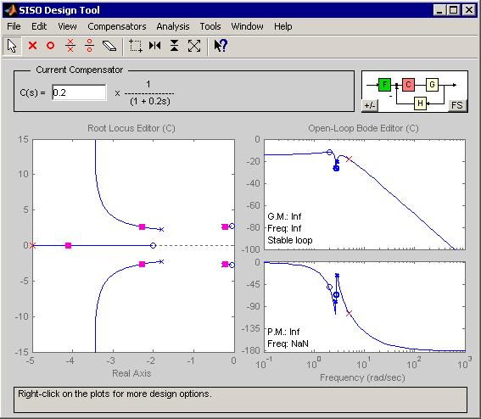
Task: Open the Compensators menu
Action: 117,26
